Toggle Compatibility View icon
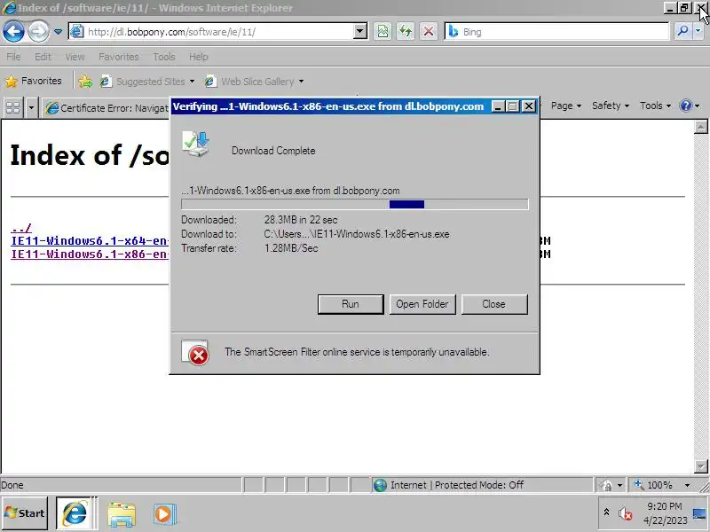 point(383,32)
